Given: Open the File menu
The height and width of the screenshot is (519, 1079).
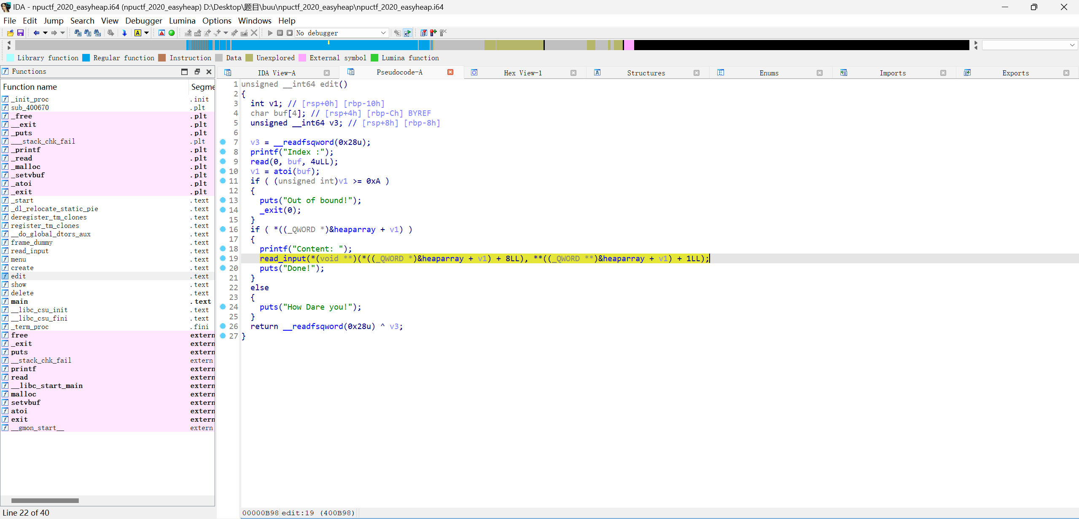Looking at the screenshot, I should point(9,21).
